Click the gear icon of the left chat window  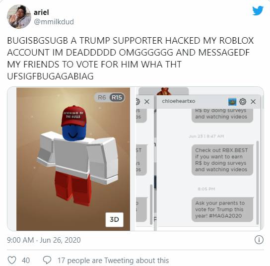coord(137,101)
